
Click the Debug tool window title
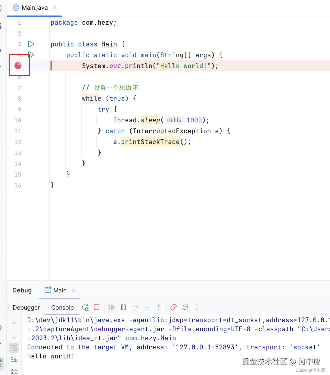tap(22, 290)
